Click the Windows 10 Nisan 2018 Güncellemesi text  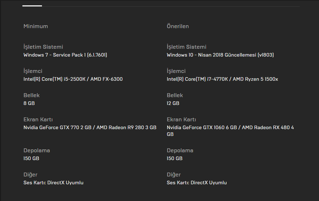coord(220,55)
